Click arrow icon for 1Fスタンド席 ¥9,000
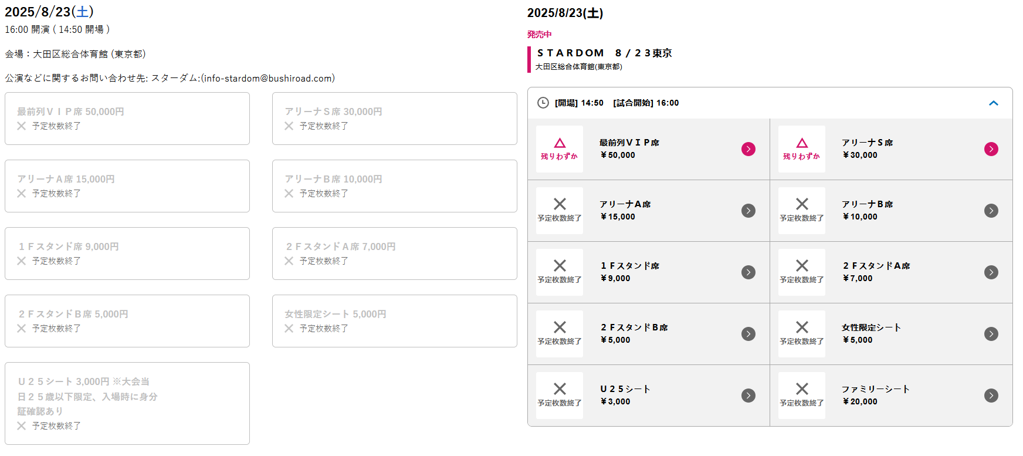The image size is (1023, 456). point(748,272)
